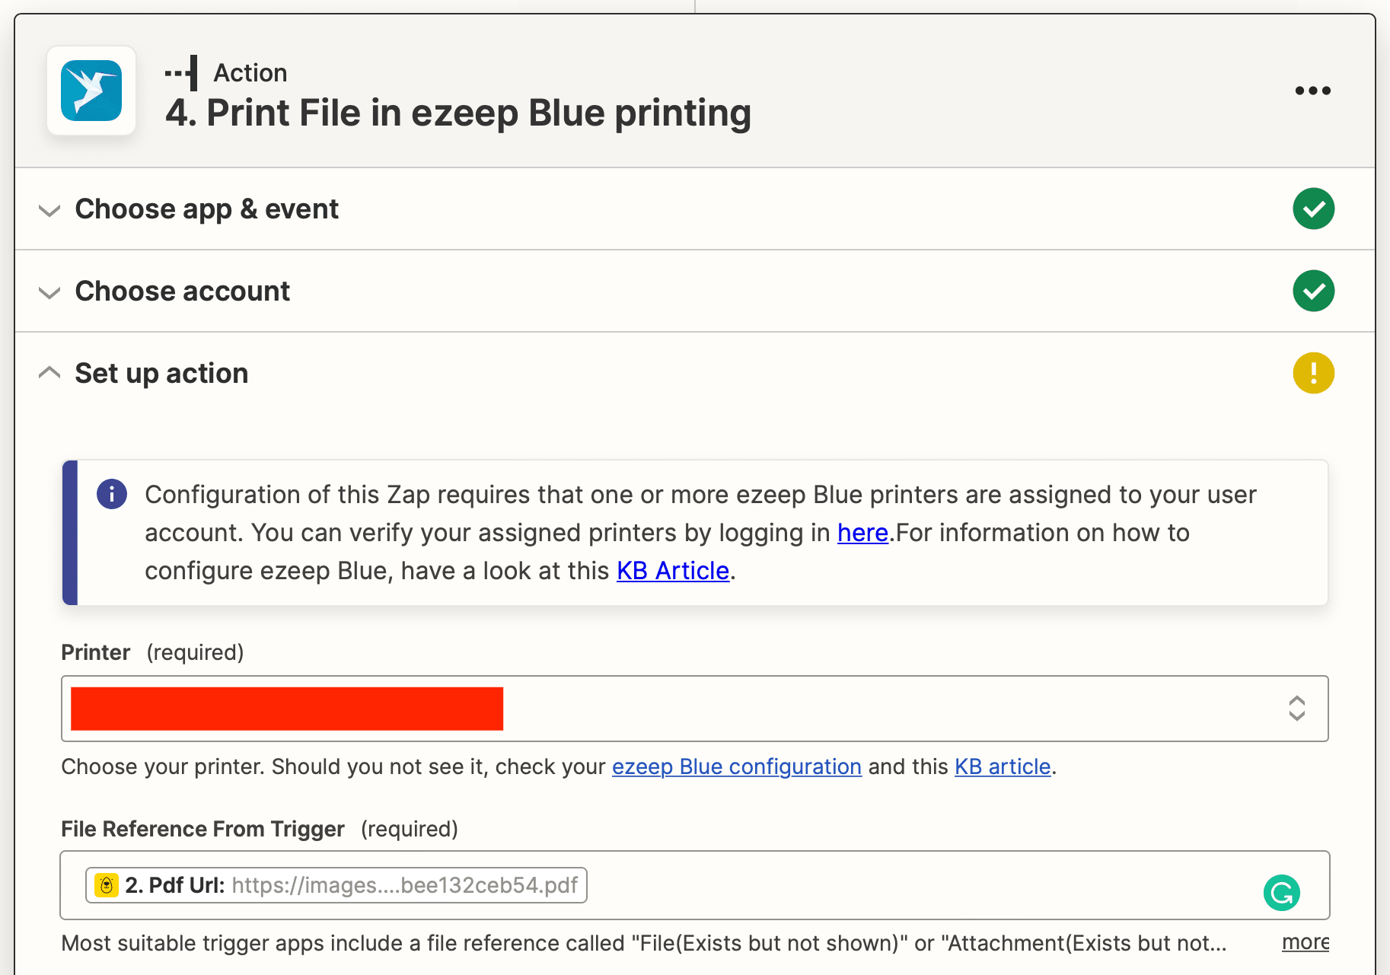Click the ezeep Blue hummingbird app icon
The width and height of the screenshot is (1390, 975).
tap(91, 91)
